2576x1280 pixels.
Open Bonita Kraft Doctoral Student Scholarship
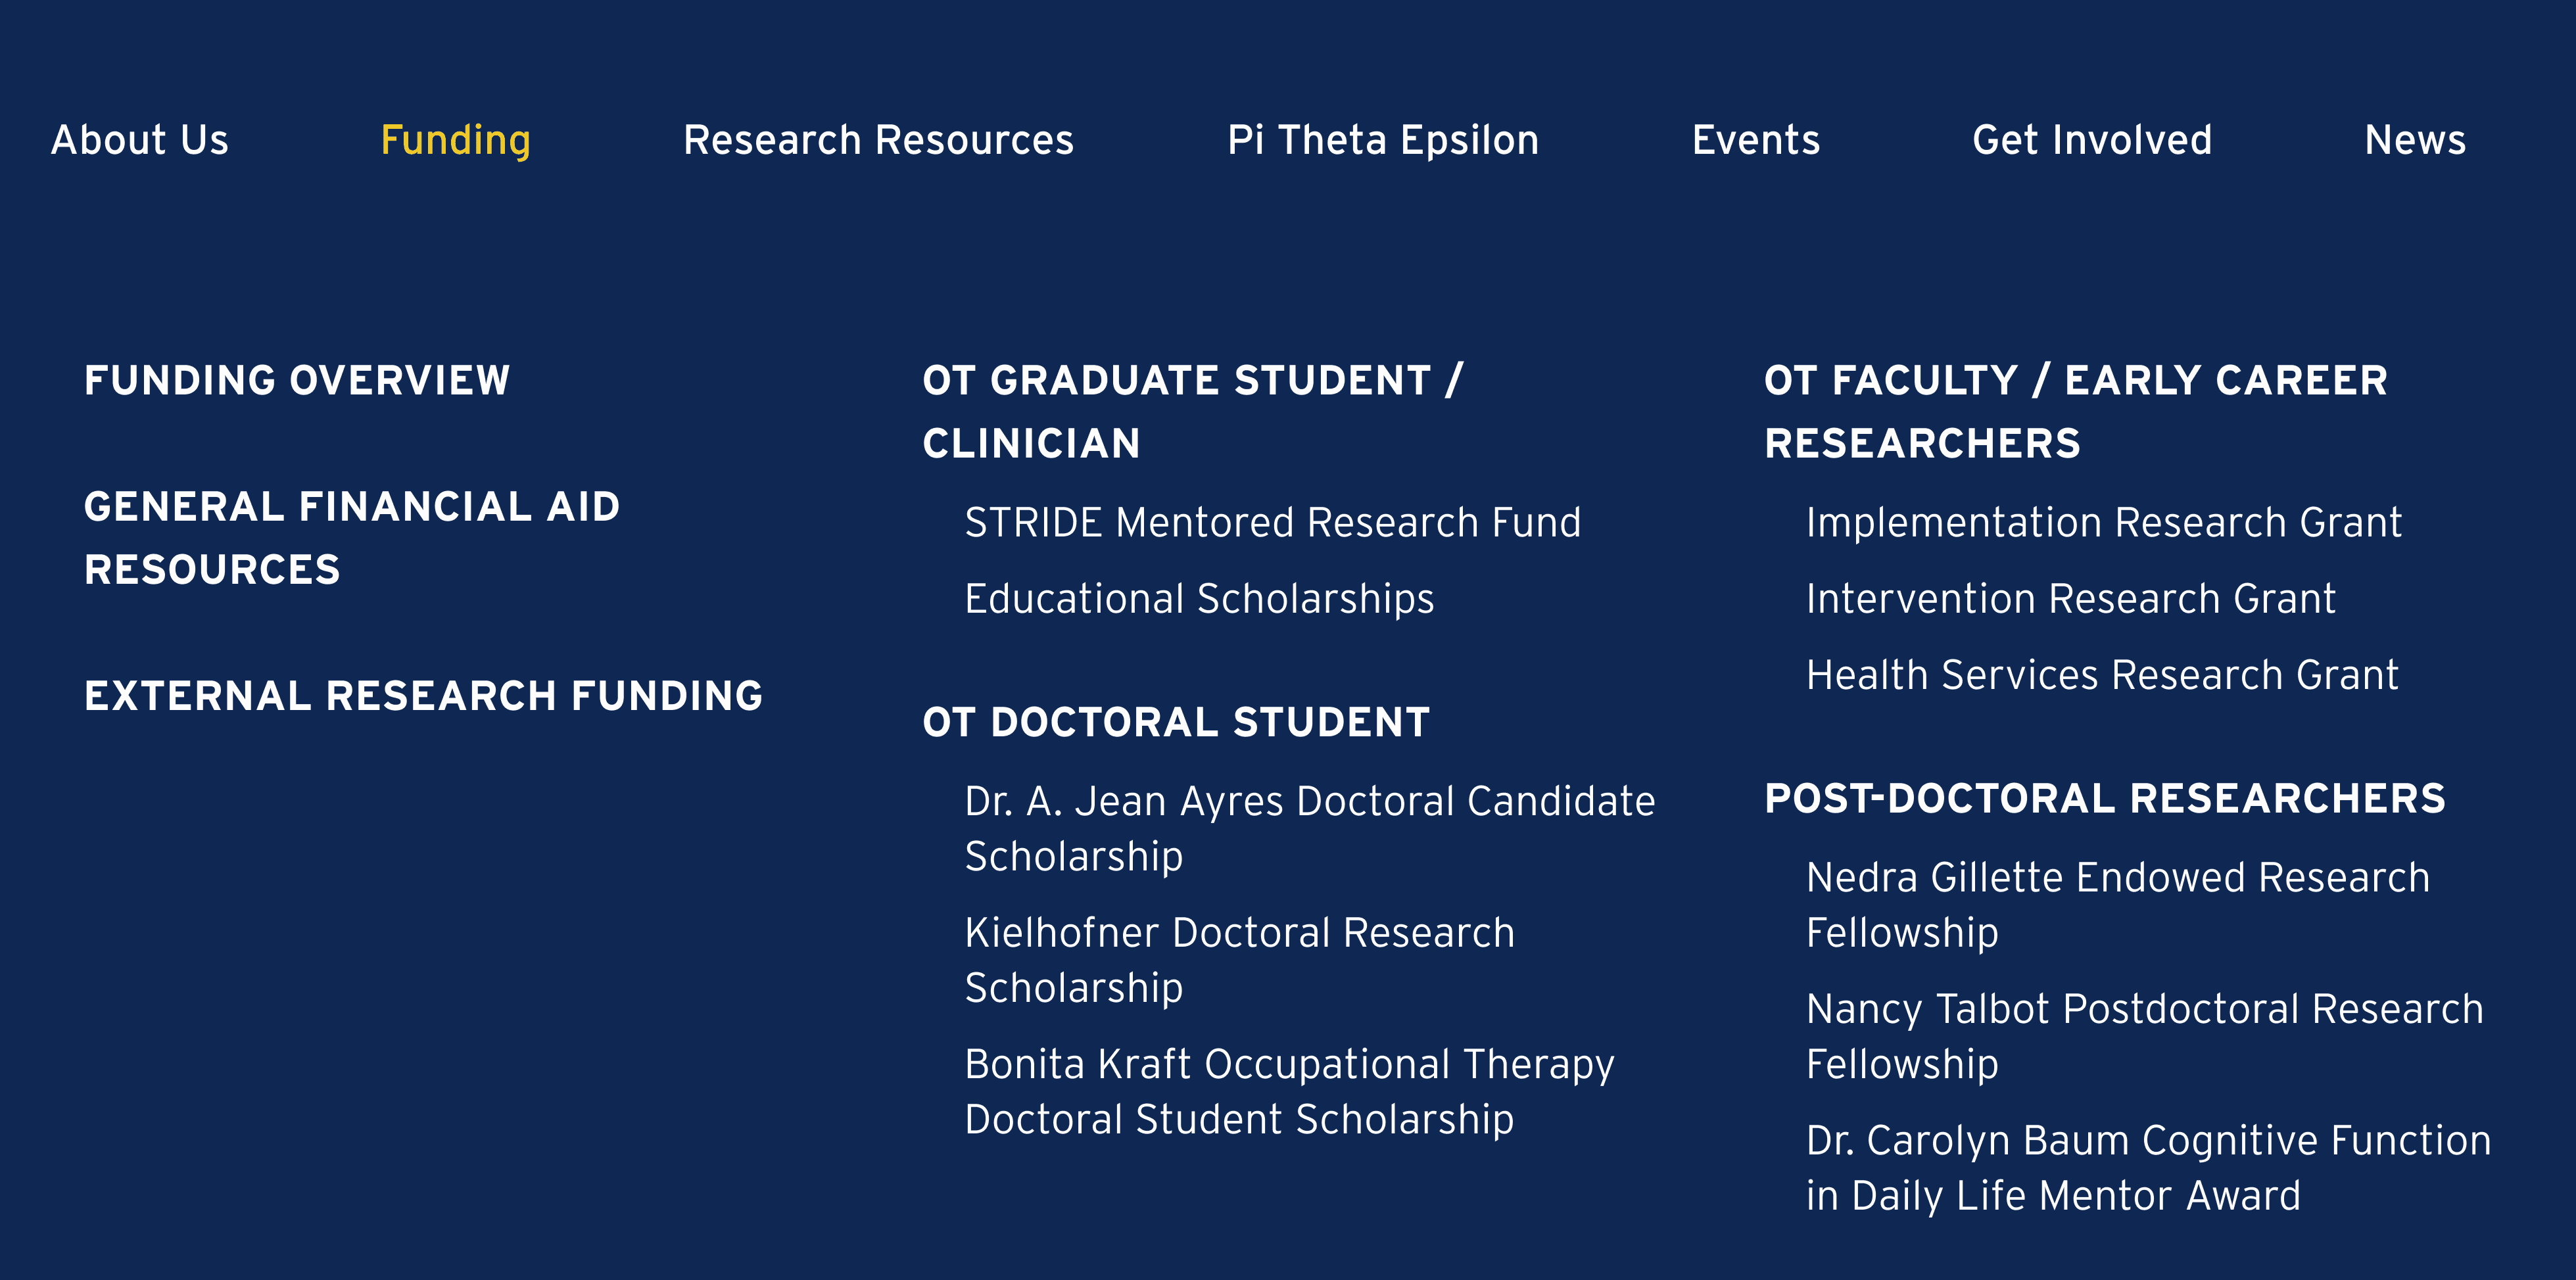(1289, 1092)
